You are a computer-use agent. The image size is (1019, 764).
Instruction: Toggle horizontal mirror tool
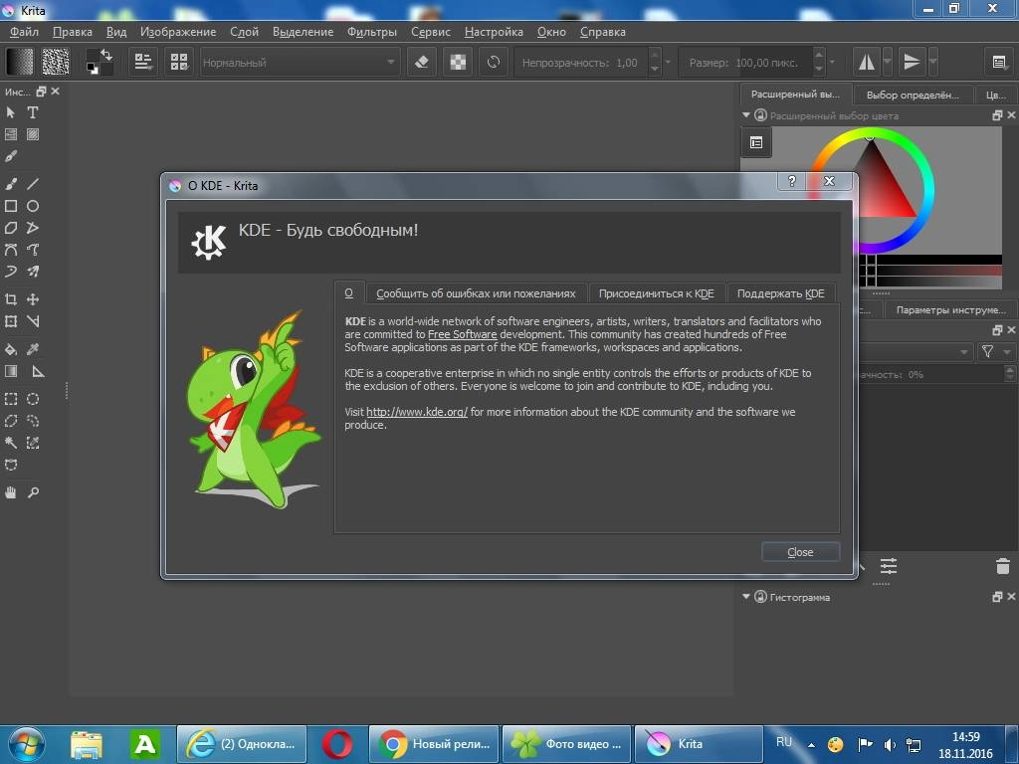pos(867,63)
